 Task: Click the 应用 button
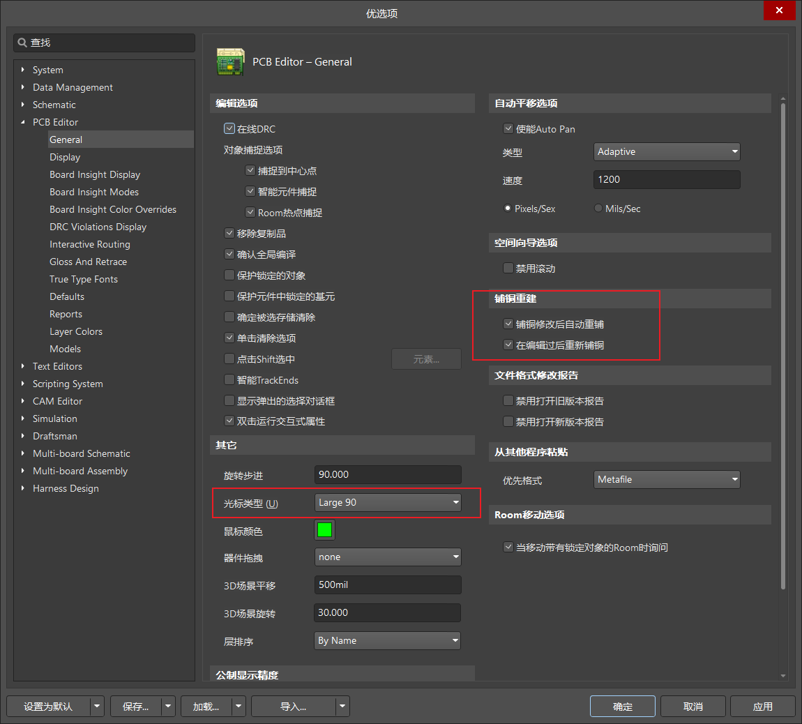pos(763,706)
